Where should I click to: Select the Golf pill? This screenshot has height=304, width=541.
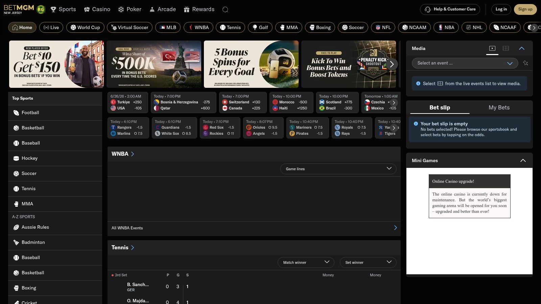click(260, 27)
